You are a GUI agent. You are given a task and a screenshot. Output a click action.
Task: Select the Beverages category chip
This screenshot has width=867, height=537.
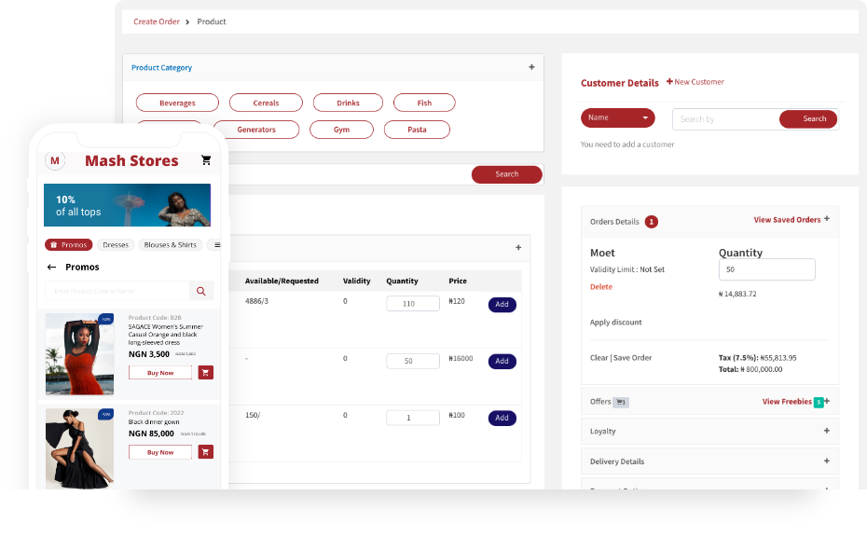click(177, 103)
